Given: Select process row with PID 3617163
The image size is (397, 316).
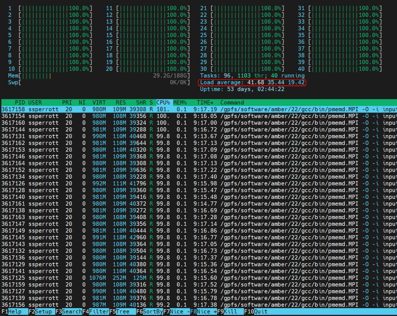Looking at the screenshot, I should click(199, 217).
